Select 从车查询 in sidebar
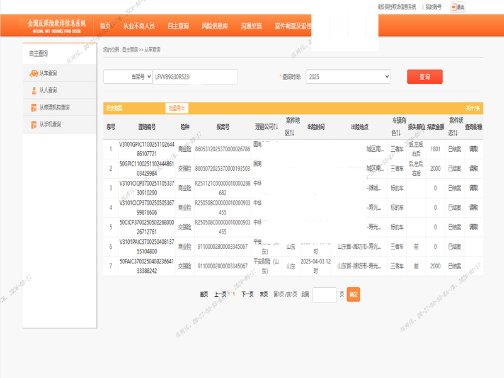Screen dimensions: 504x378 [48, 74]
